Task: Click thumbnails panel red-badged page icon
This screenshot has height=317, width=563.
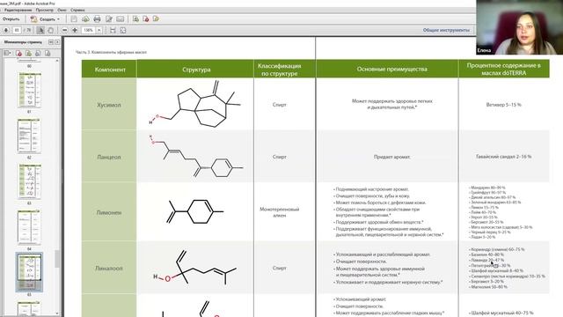Action: pyautogui.click(x=18, y=53)
